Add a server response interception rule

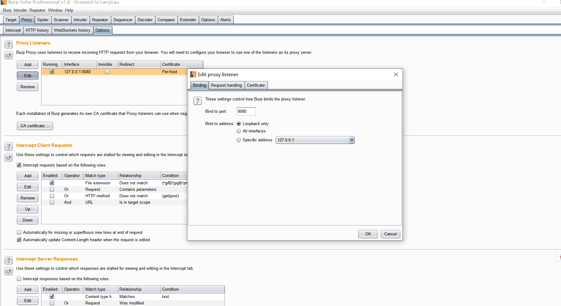tap(28, 289)
